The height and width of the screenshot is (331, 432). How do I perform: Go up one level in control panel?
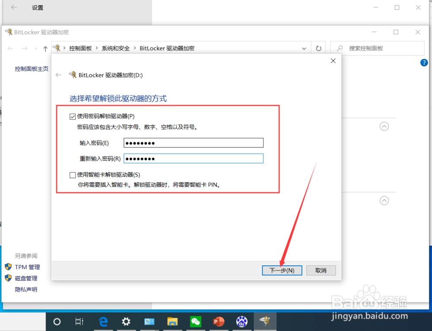pyautogui.click(x=45, y=49)
